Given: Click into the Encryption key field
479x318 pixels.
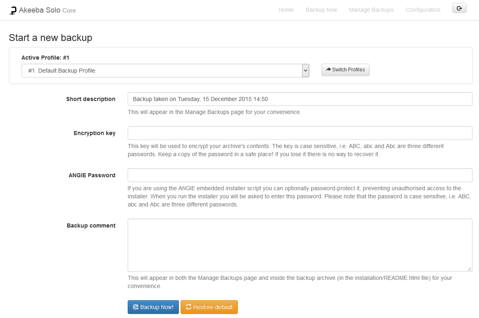Looking at the screenshot, I should point(300,133).
